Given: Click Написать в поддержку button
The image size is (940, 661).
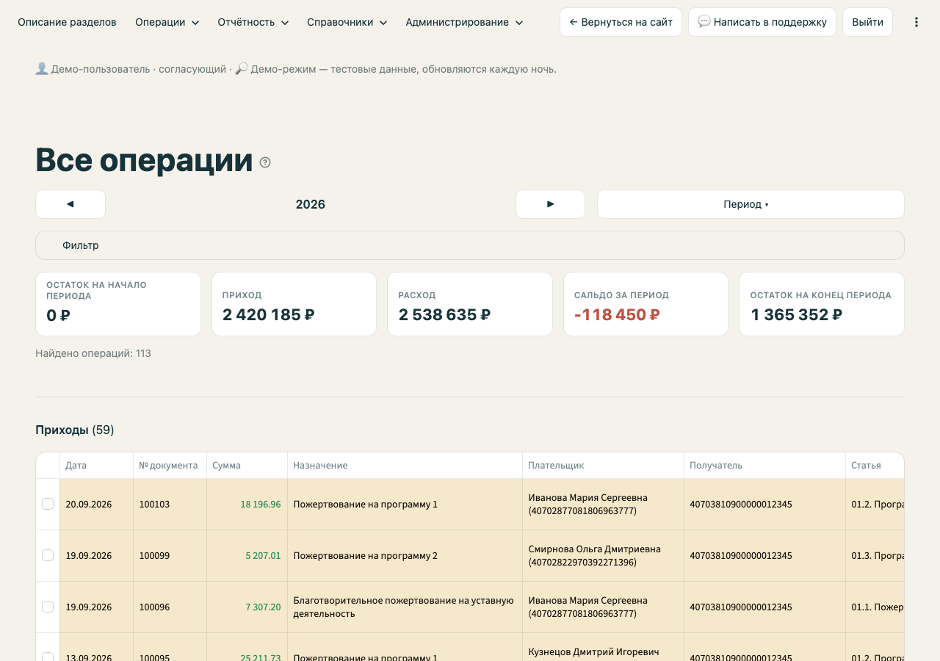Looking at the screenshot, I should tap(762, 22).
